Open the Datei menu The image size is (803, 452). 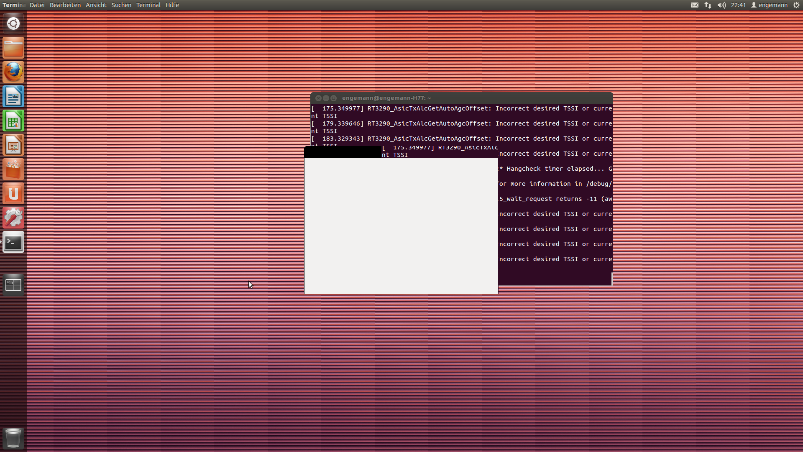point(37,5)
